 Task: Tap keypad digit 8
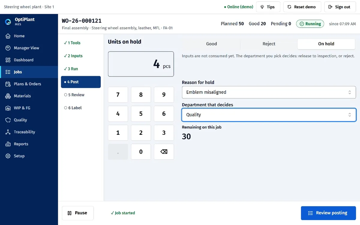click(x=141, y=95)
